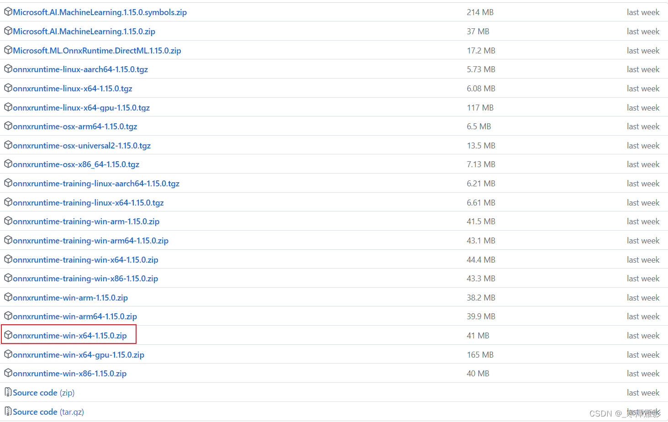The image size is (668, 422).
Task: Click the package icon beside onnxruntime-training-win-arm64-1.15.0.zip
Action: 8,240
